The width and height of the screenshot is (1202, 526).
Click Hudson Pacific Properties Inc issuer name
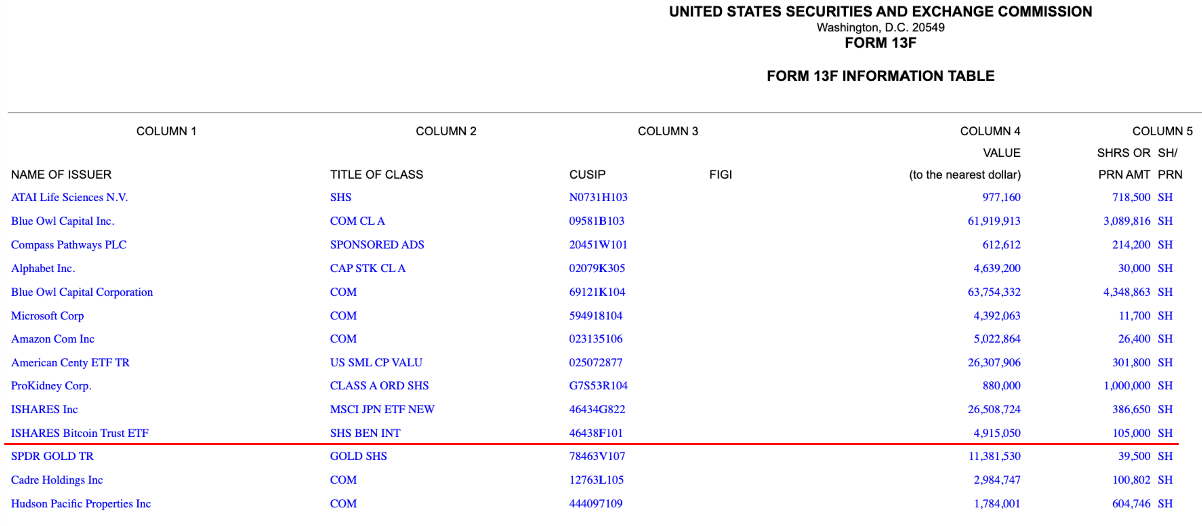pyautogui.click(x=81, y=503)
